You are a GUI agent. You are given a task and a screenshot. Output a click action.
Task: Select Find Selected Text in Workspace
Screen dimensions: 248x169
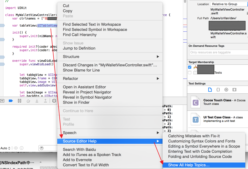[x=110, y=24]
